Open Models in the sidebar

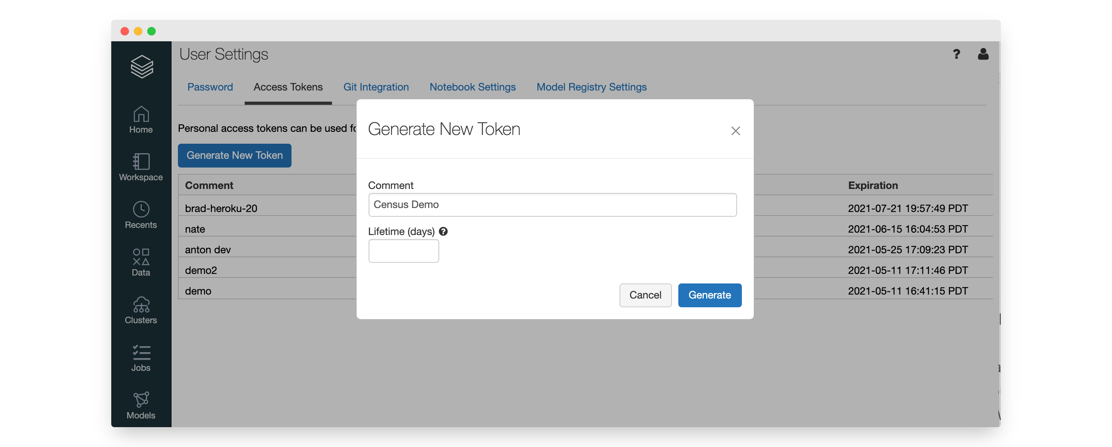(x=141, y=405)
